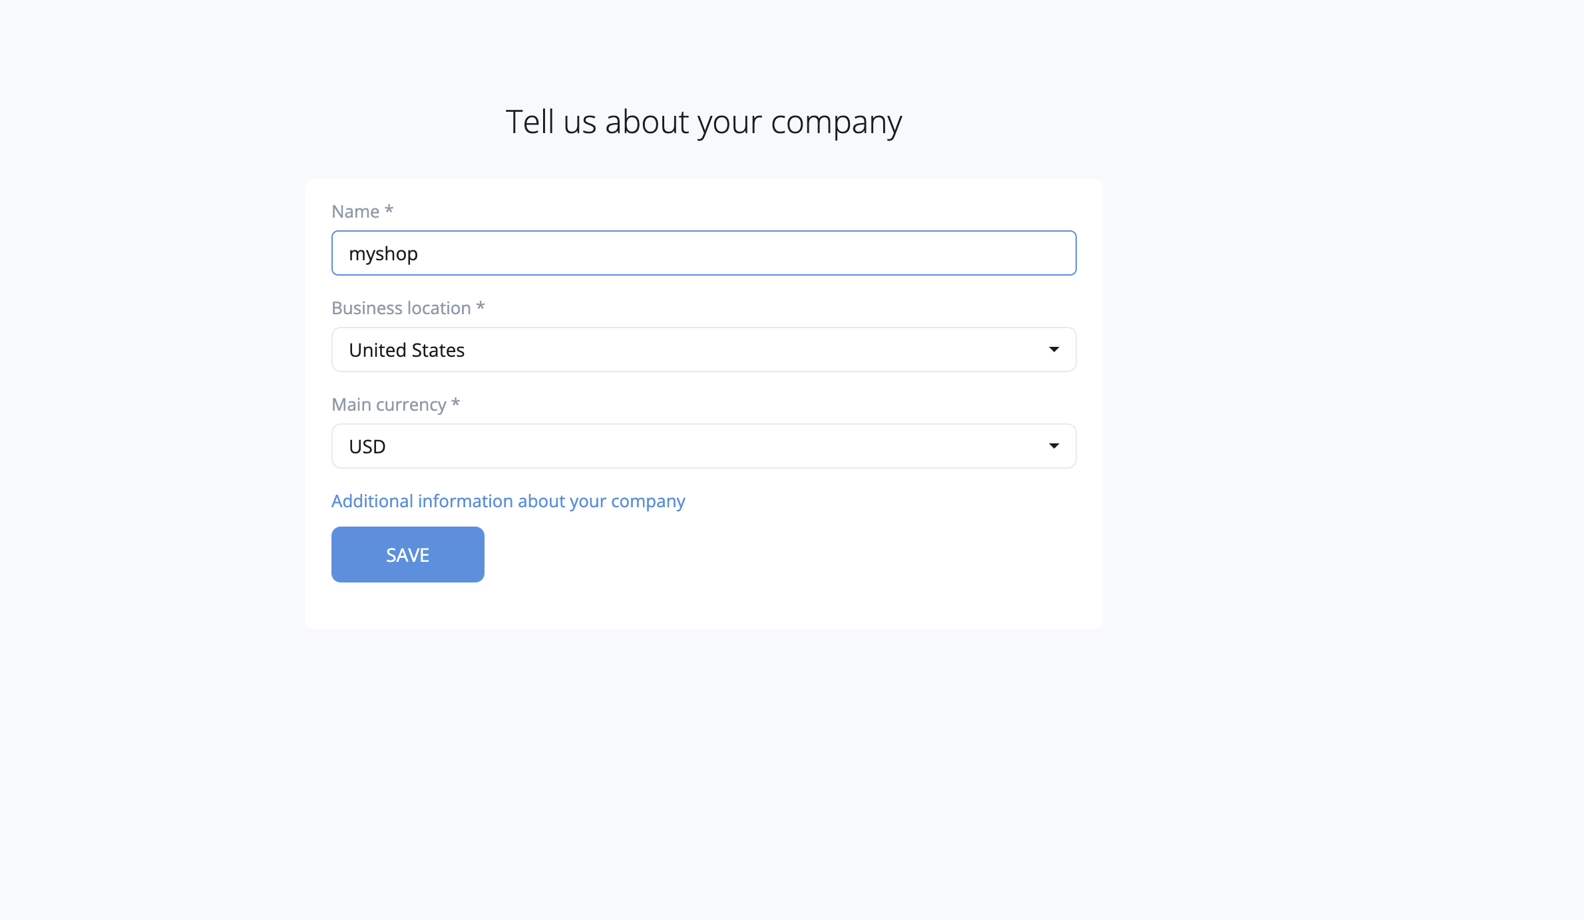Select the 'USD' selected value text
The width and height of the screenshot is (1584, 920).
(x=367, y=447)
